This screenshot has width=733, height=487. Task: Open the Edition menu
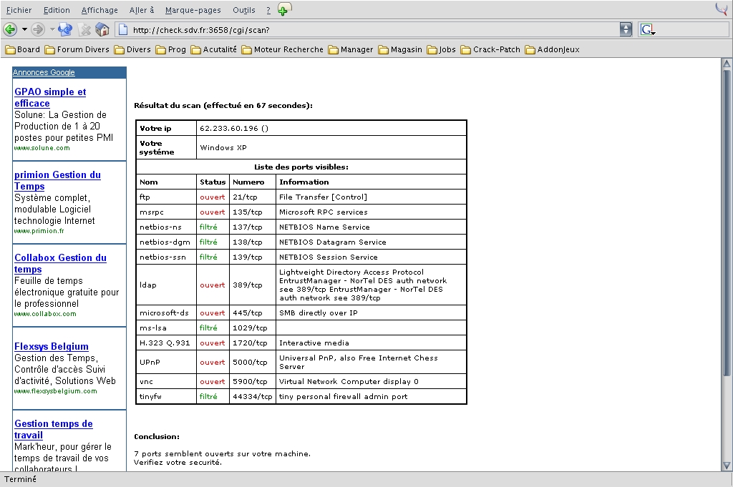coord(57,10)
